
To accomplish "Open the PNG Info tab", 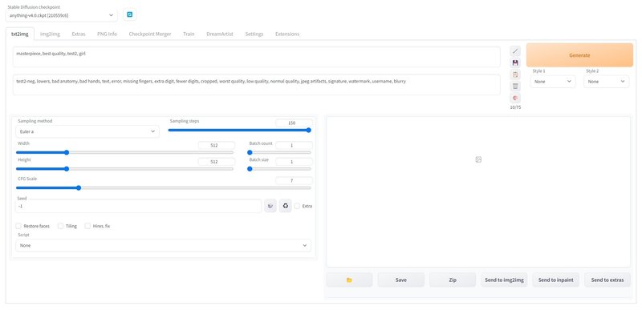I will click(107, 34).
